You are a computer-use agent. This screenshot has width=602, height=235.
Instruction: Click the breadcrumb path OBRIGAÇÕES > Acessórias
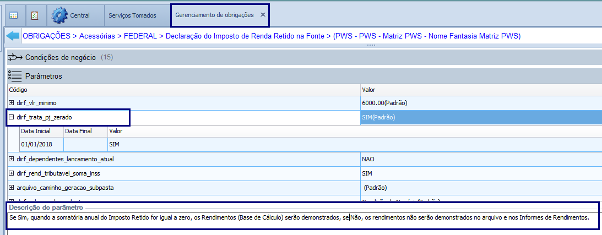coord(69,36)
